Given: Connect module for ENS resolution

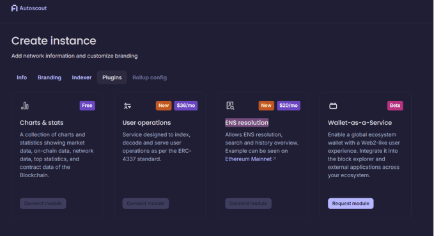Looking at the screenshot, I should pos(248,203).
